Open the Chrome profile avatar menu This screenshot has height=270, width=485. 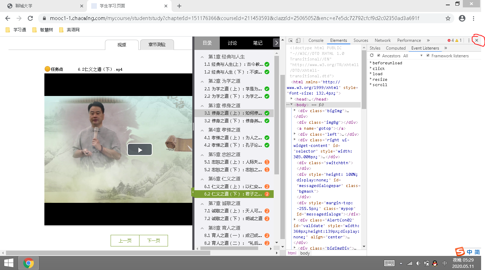click(x=462, y=18)
